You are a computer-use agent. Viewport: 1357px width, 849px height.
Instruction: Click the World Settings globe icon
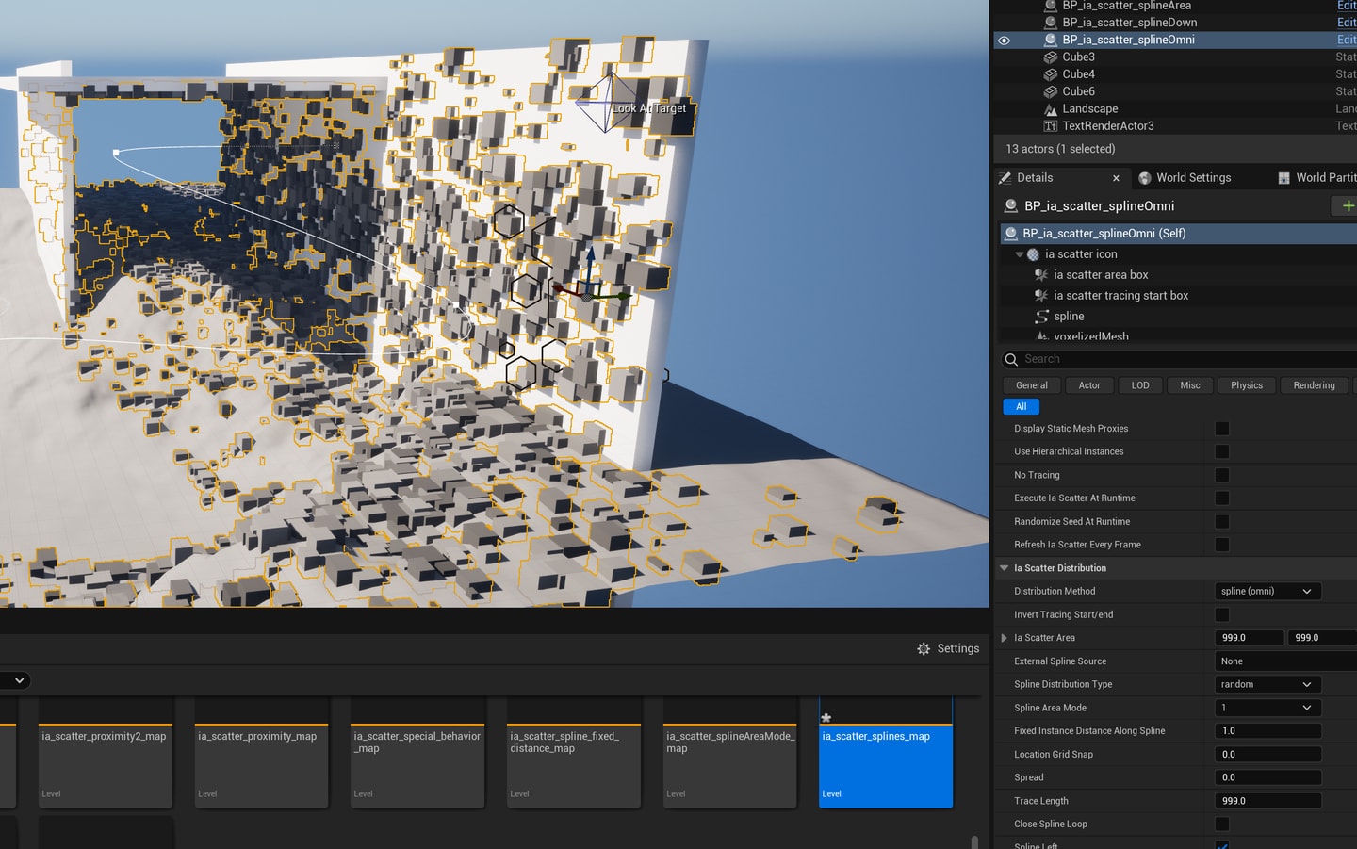tap(1145, 178)
